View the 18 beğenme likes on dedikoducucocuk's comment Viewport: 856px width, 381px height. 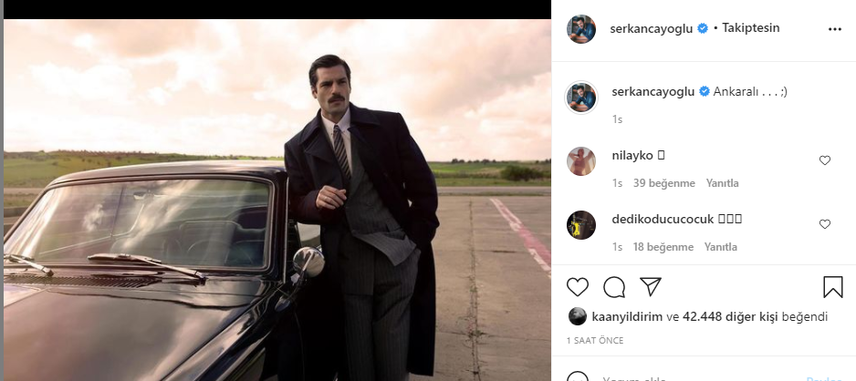pyautogui.click(x=663, y=247)
